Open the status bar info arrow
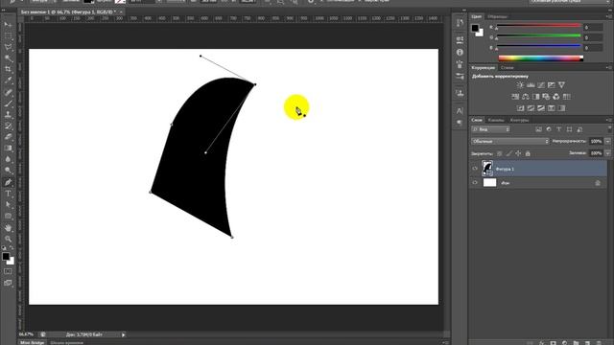The image size is (614, 345). point(124,334)
